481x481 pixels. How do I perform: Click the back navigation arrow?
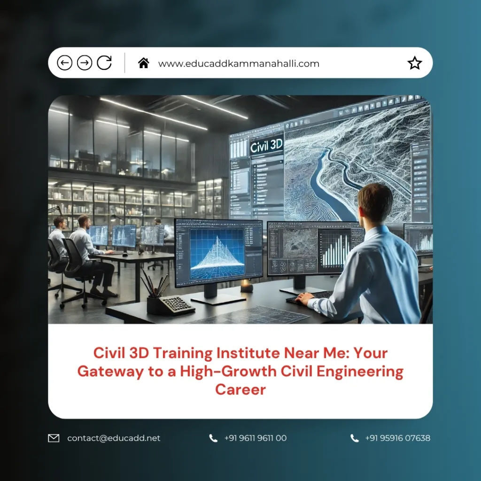coord(66,62)
